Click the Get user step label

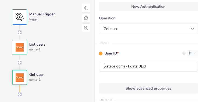coord(36,74)
